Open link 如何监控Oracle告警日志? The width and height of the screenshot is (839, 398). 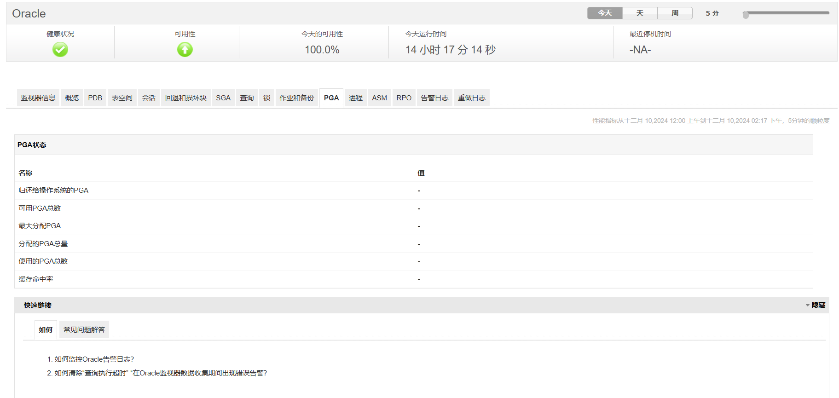click(x=94, y=359)
